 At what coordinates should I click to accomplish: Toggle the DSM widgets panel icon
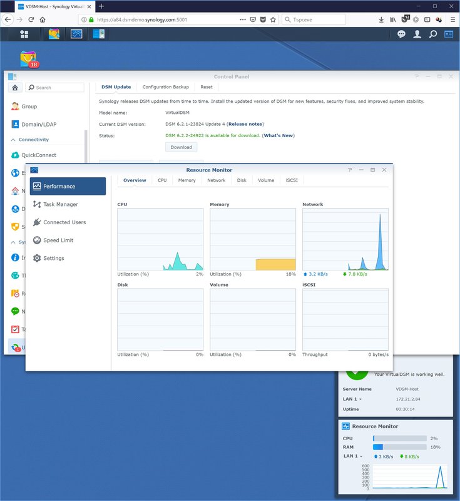point(449,34)
